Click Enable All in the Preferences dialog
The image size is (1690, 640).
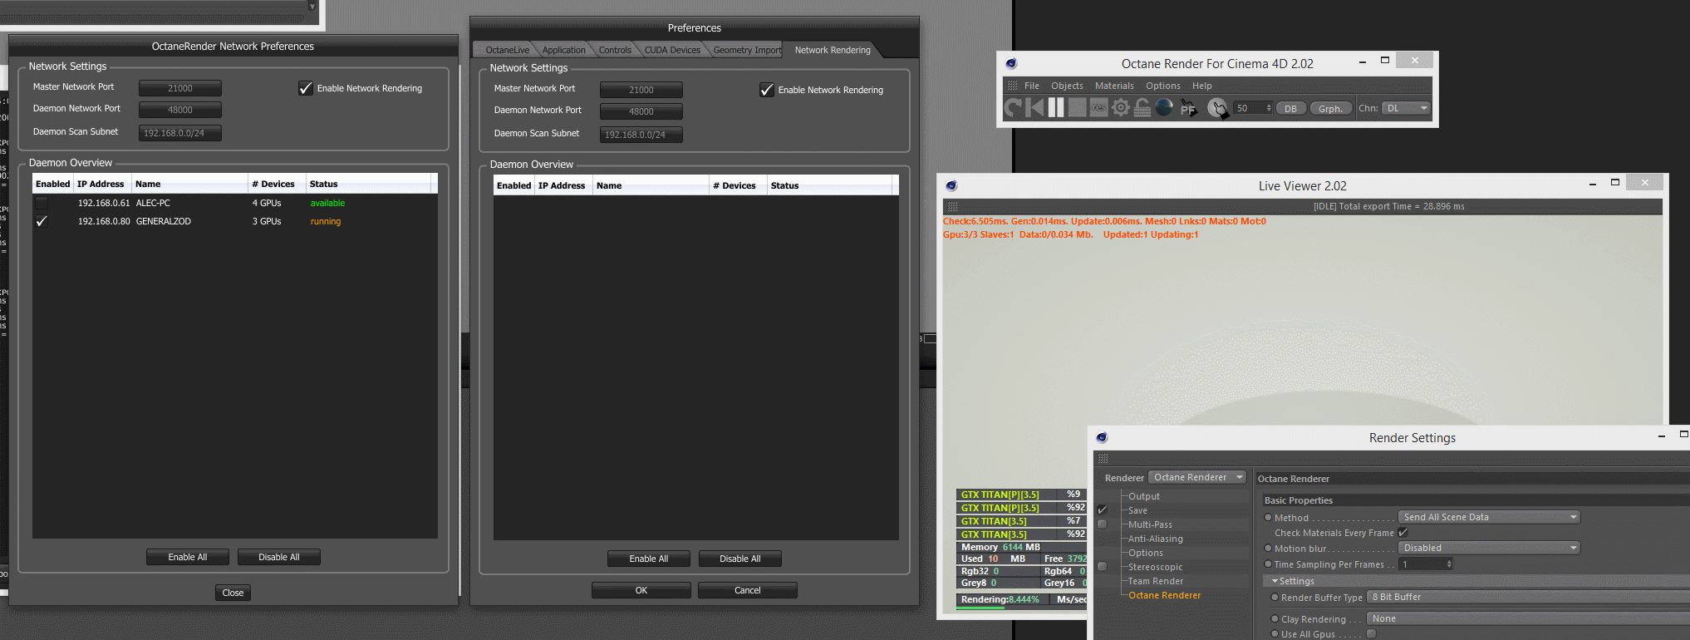pos(649,559)
